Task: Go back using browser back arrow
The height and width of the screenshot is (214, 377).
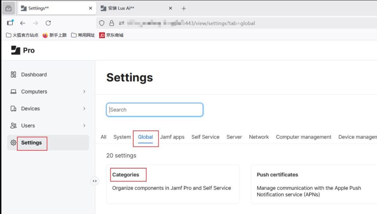Action: point(23,23)
